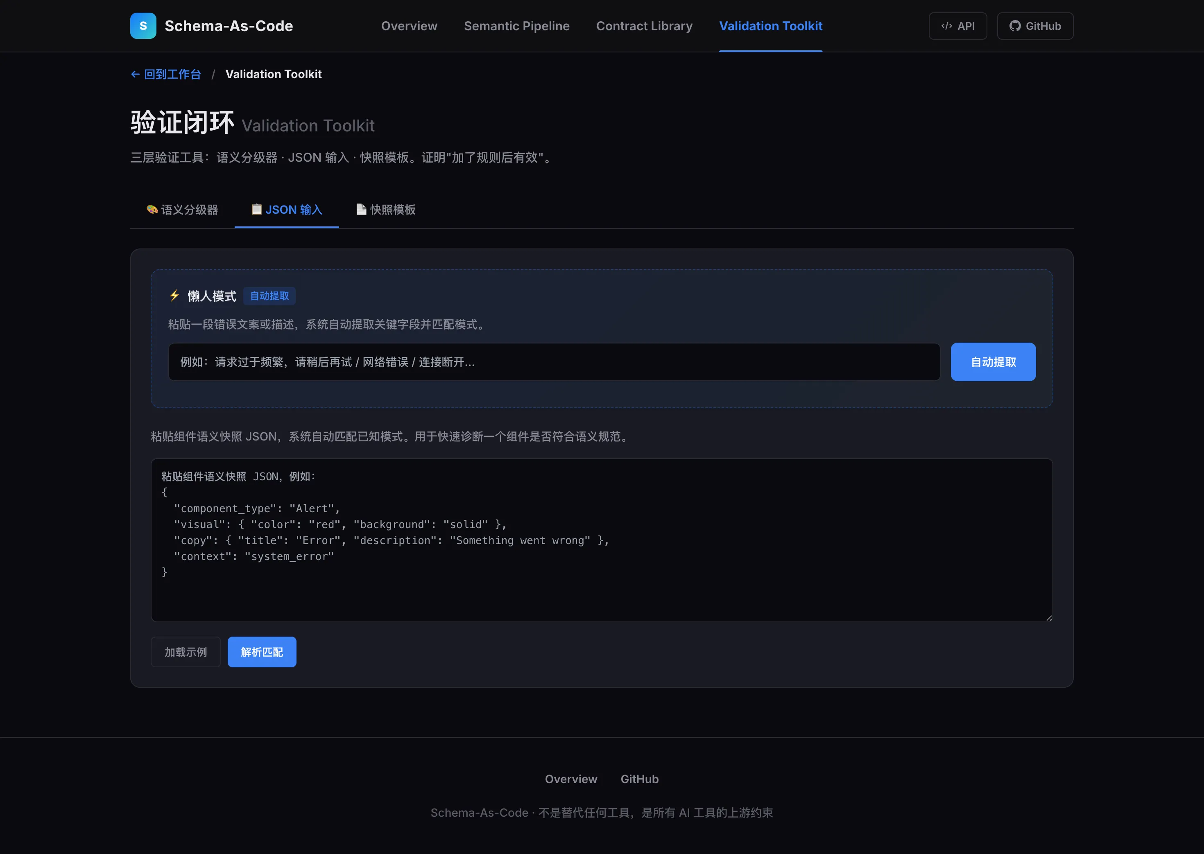Image resolution: width=1204 pixels, height=854 pixels.
Task: Click the Schema-As-Code brand title
Action: [x=229, y=26]
